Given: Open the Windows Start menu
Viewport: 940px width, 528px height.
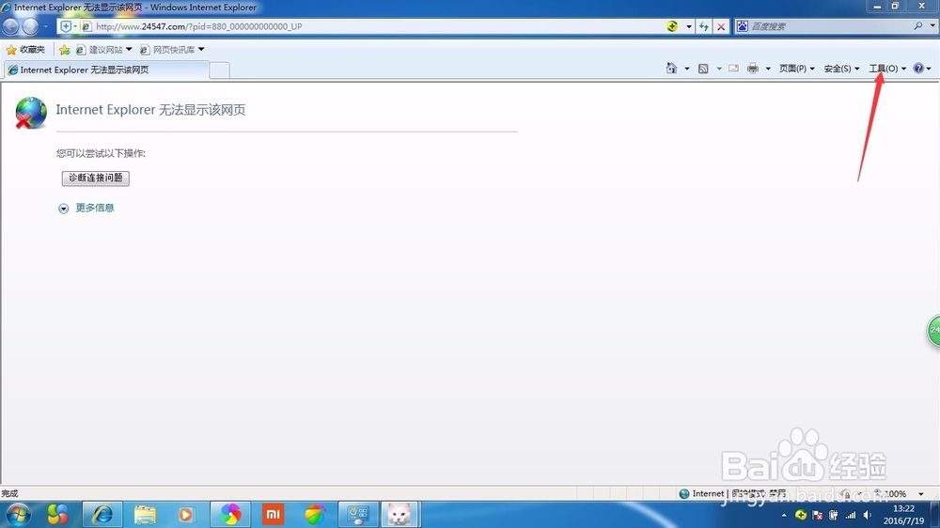Looking at the screenshot, I should click(x=18, y=515).
